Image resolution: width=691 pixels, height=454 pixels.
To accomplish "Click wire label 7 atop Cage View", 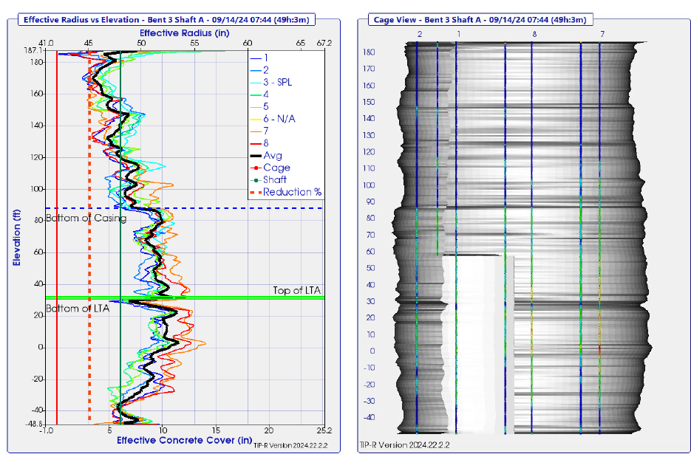I will [602, 35].
